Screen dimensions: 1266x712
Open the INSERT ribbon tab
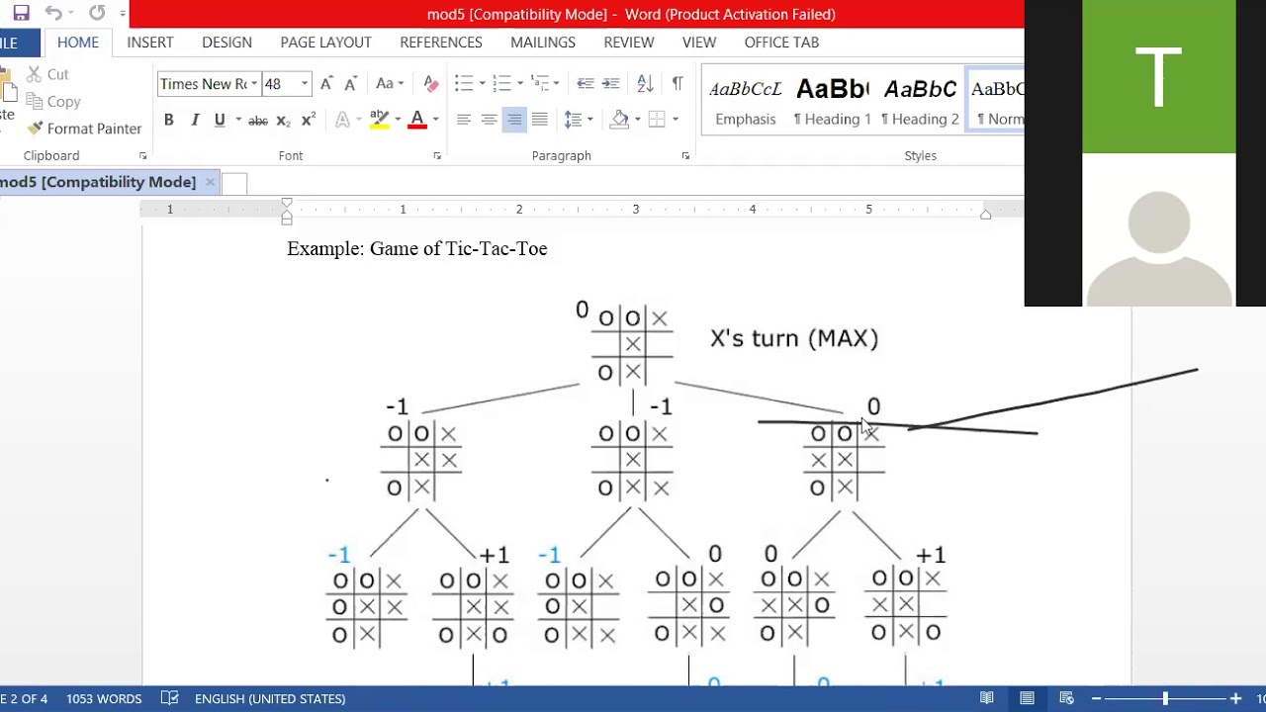(x=150, y=43)
